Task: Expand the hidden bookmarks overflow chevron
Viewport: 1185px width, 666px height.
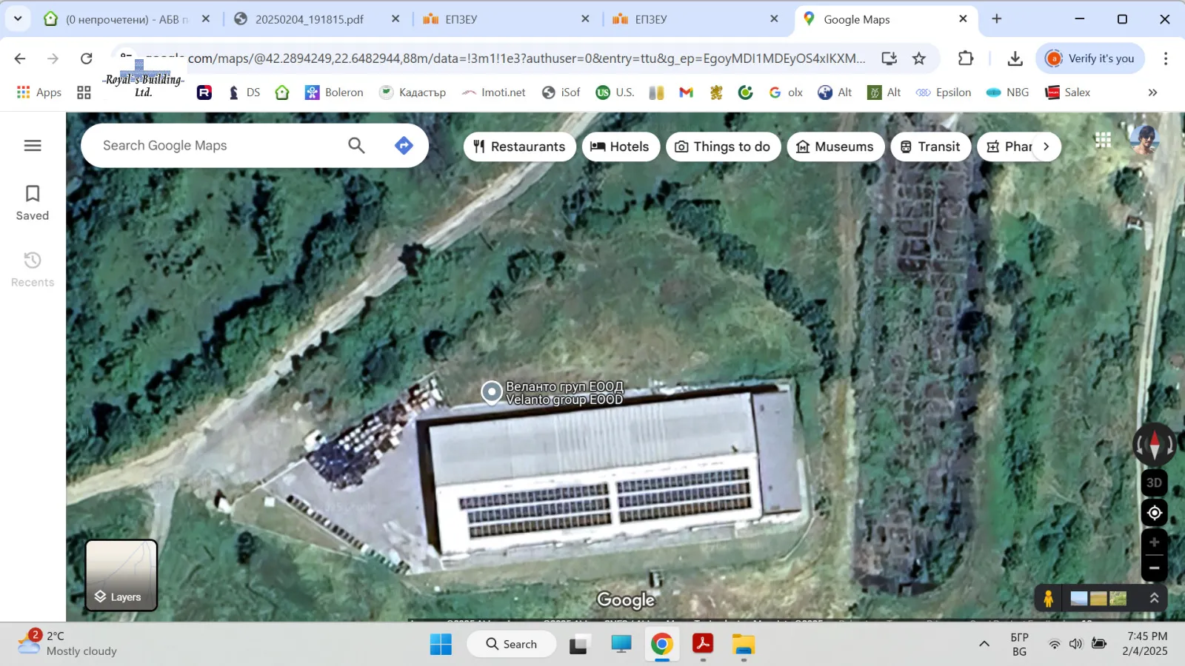Action: [x=1152, y=92]
